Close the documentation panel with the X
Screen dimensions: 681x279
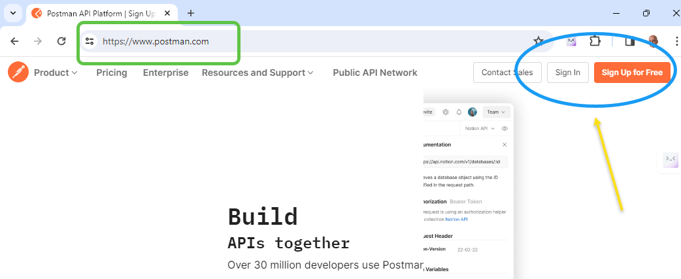click(505, 144)
